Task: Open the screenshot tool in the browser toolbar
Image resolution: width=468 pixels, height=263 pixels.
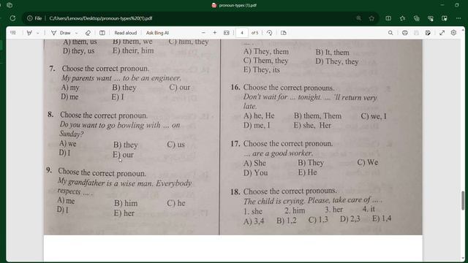Action: pyautogui.click(x=445, y=18)
